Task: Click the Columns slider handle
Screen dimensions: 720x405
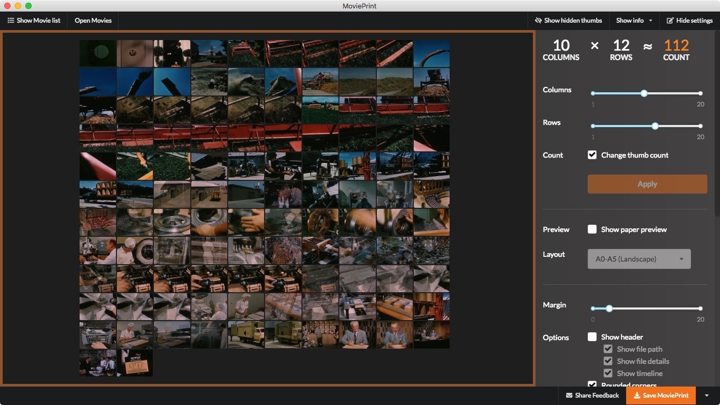Action: [644, 93]
